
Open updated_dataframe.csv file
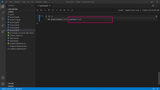point(21,43)
